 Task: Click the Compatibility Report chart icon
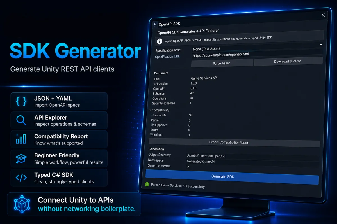coord(21,139)
